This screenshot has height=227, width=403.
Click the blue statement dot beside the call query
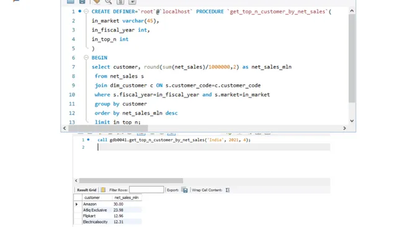click(88, 140)
